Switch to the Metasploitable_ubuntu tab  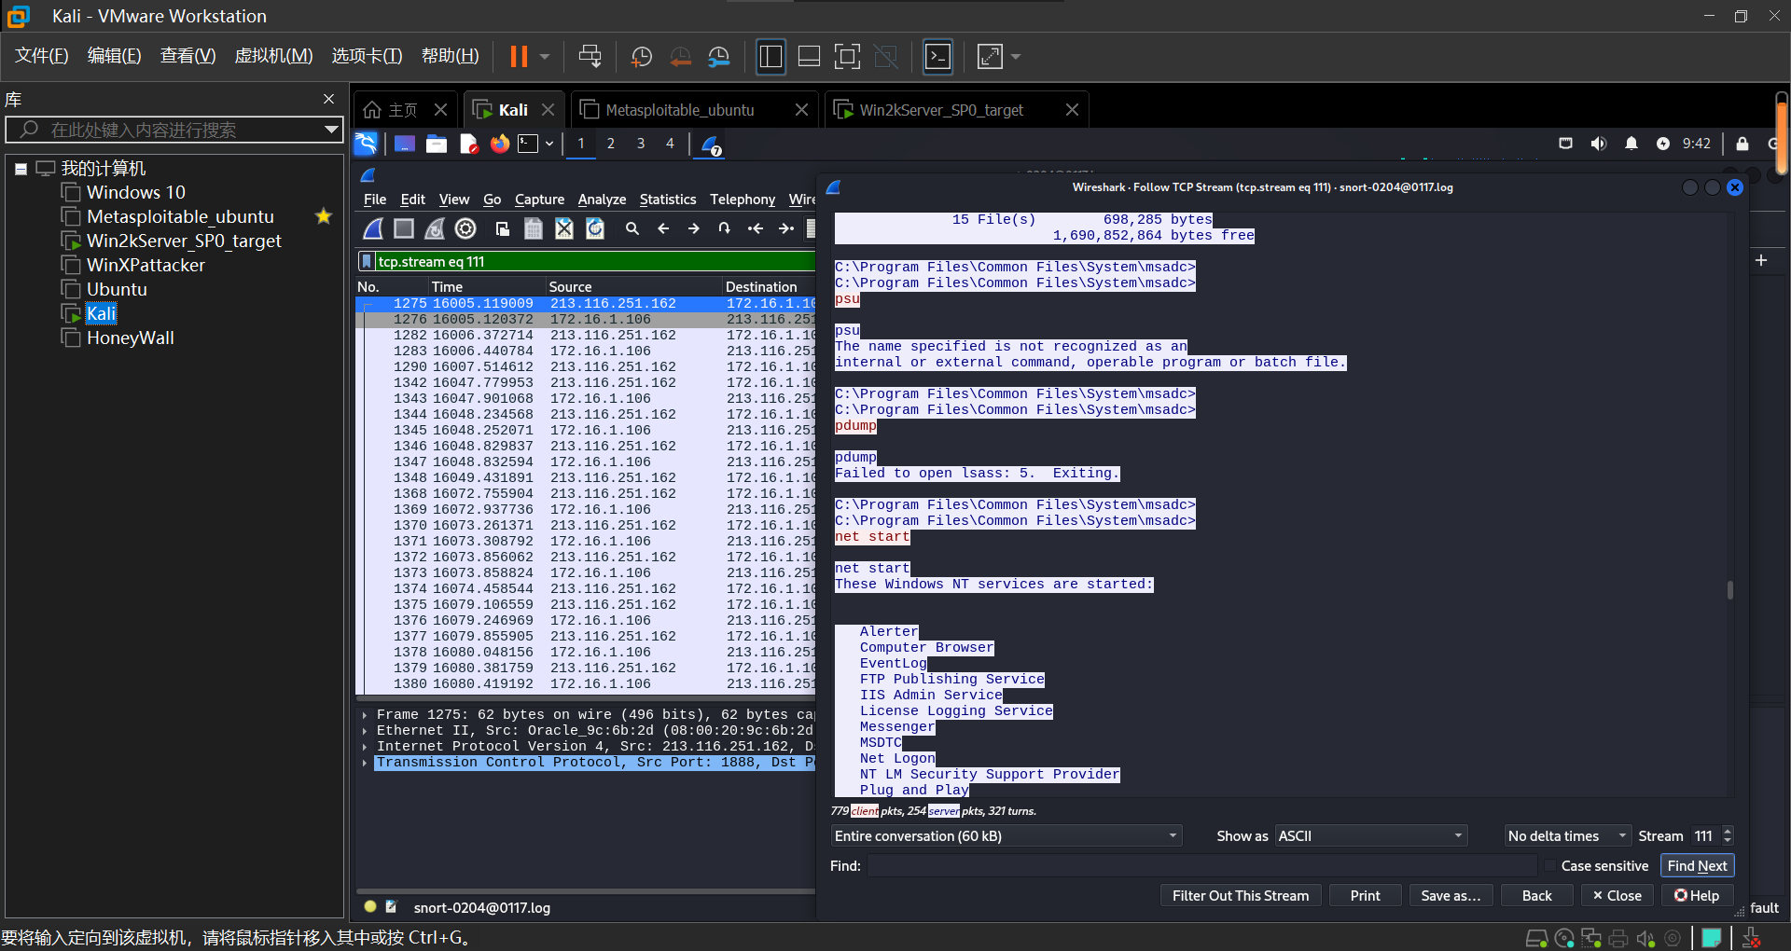680,110
